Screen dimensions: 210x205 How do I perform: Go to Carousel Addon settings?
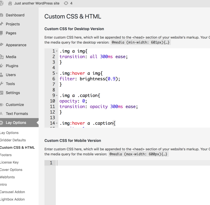(12, 192)
